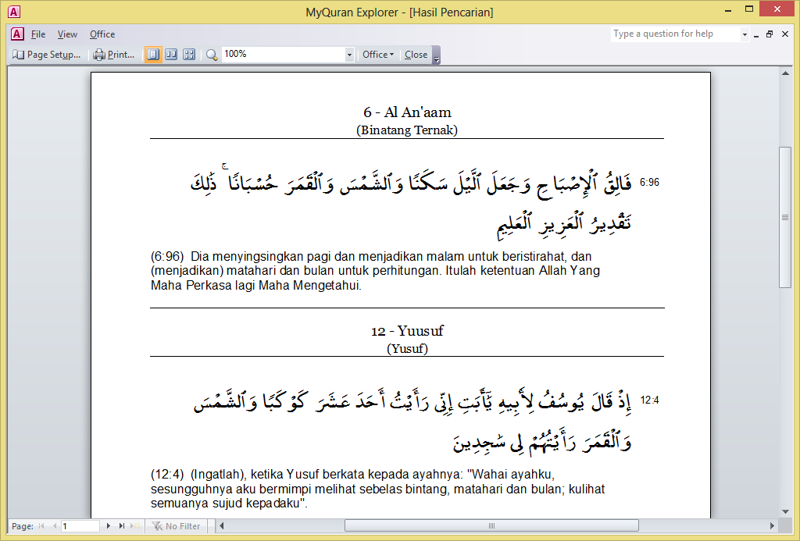This screenshot has height=541, width=800.
Task: Open the View menu
Action: click(x=67, y=34)
